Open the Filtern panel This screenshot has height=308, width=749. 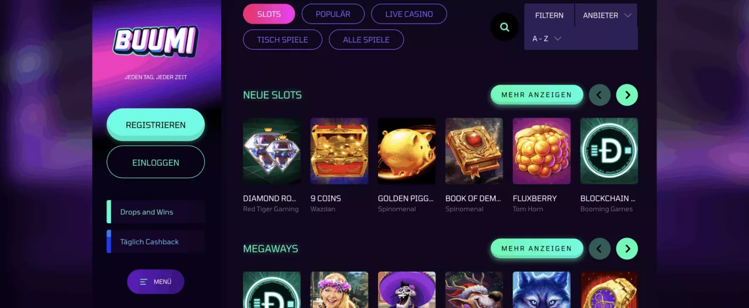549,15
